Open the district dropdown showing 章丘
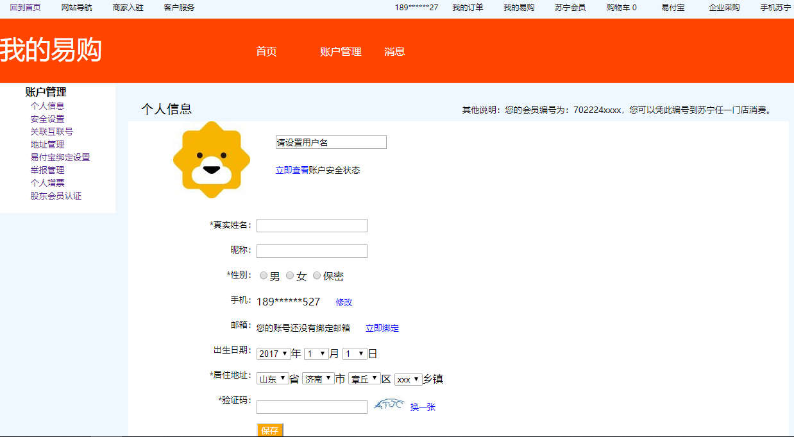Image resolution: width=794 pixels, height=437 pixels. click(364, 379)
